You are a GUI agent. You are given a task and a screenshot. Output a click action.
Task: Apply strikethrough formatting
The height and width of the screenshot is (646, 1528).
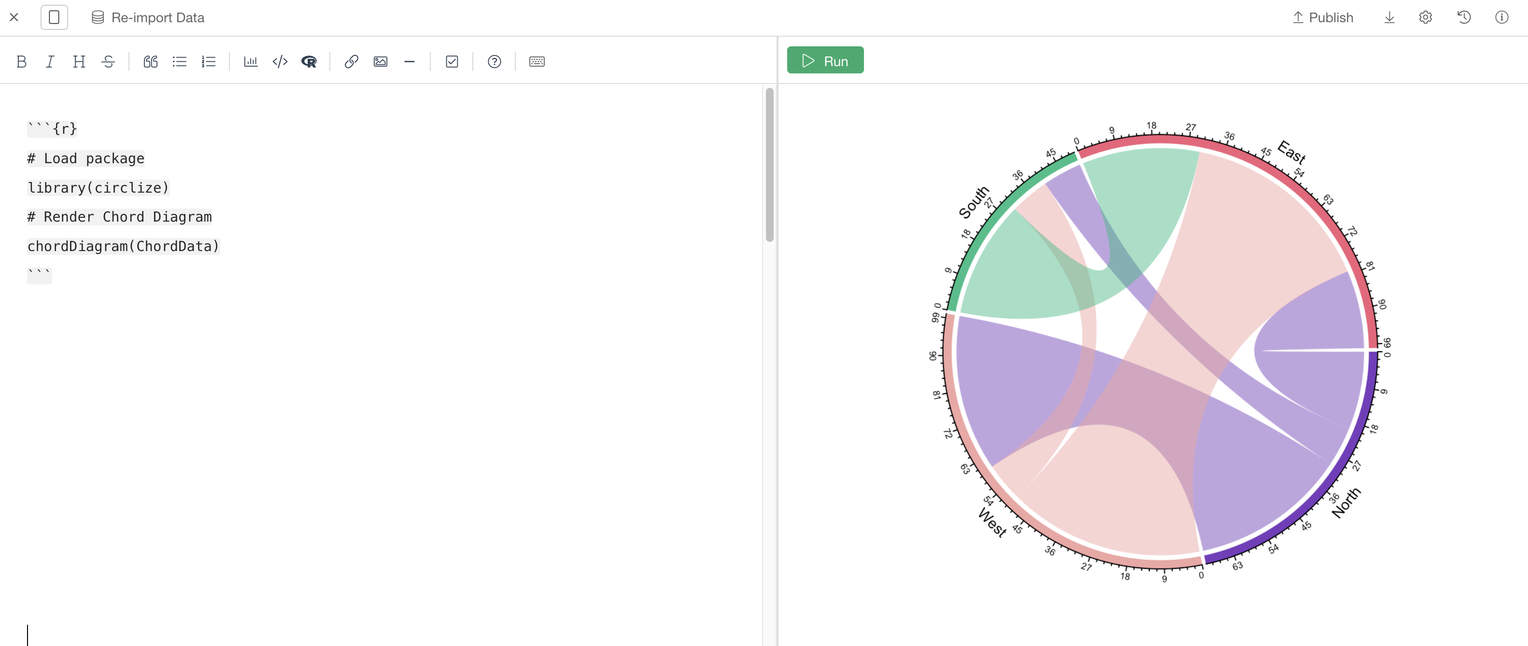coord(108,61)
